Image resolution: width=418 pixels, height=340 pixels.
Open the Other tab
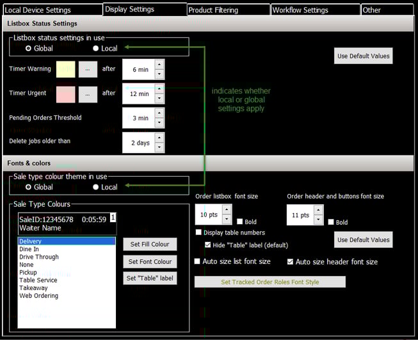coord(387,10)
